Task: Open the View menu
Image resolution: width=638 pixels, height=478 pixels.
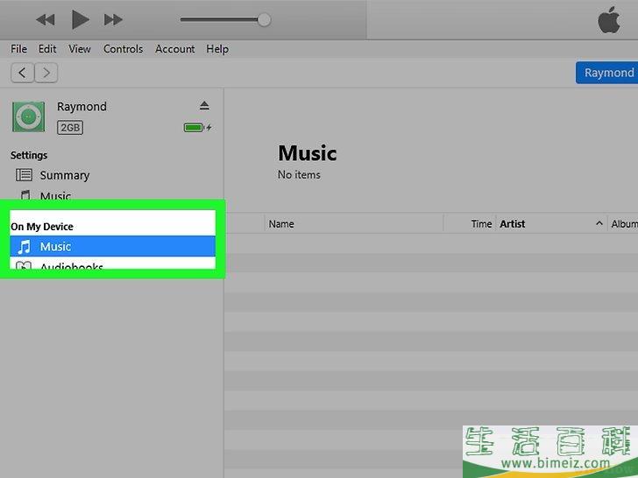Action: coord(80,49)
